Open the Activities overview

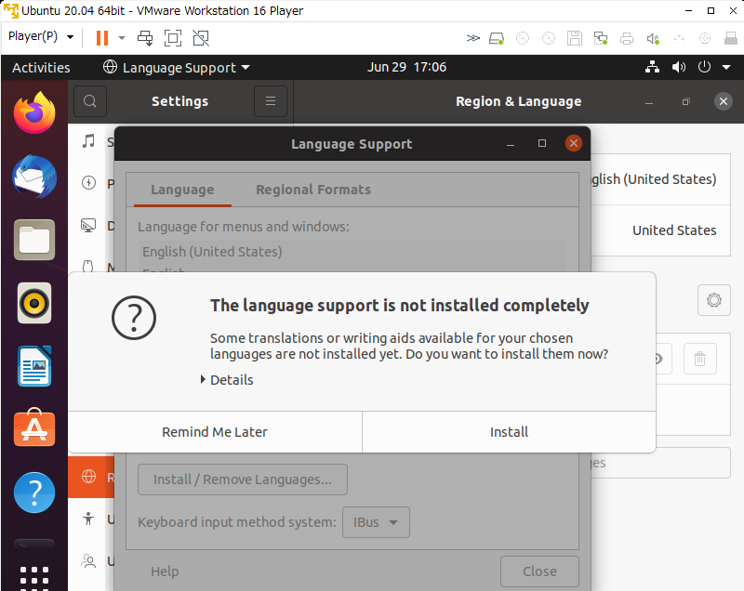41,67
